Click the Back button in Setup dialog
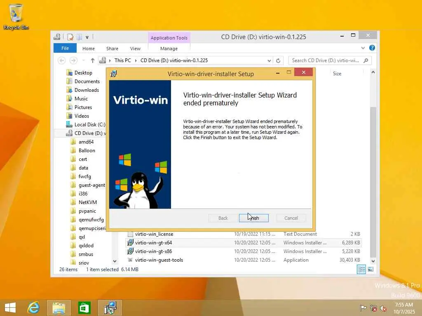422x316 pixels. point(223,218)
